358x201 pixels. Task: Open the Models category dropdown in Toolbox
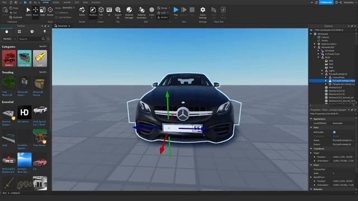coord(9,39)
